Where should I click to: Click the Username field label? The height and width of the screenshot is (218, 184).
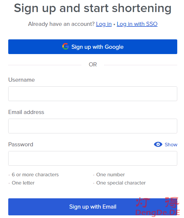pyautogui.click(x=21, y=80)
